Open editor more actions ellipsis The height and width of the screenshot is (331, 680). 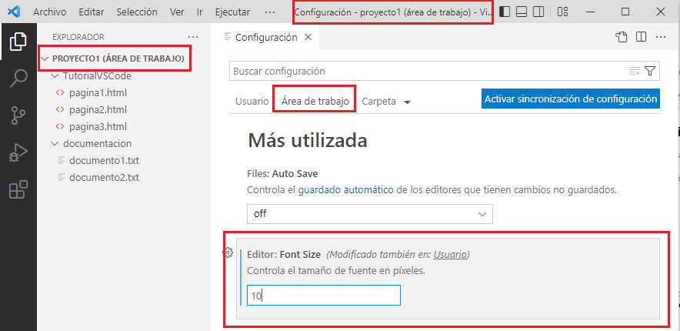click(661, 37)
